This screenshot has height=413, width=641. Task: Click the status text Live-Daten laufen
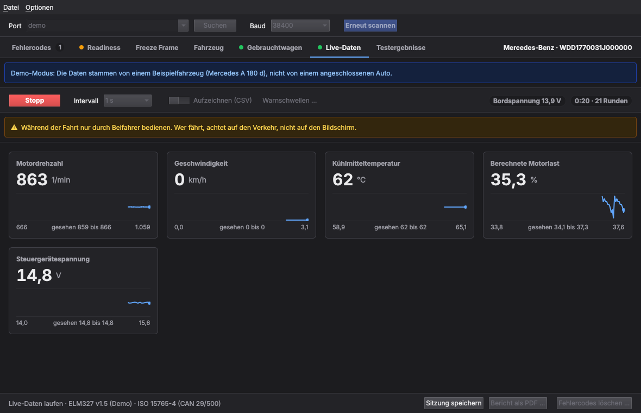click(36, 404)
